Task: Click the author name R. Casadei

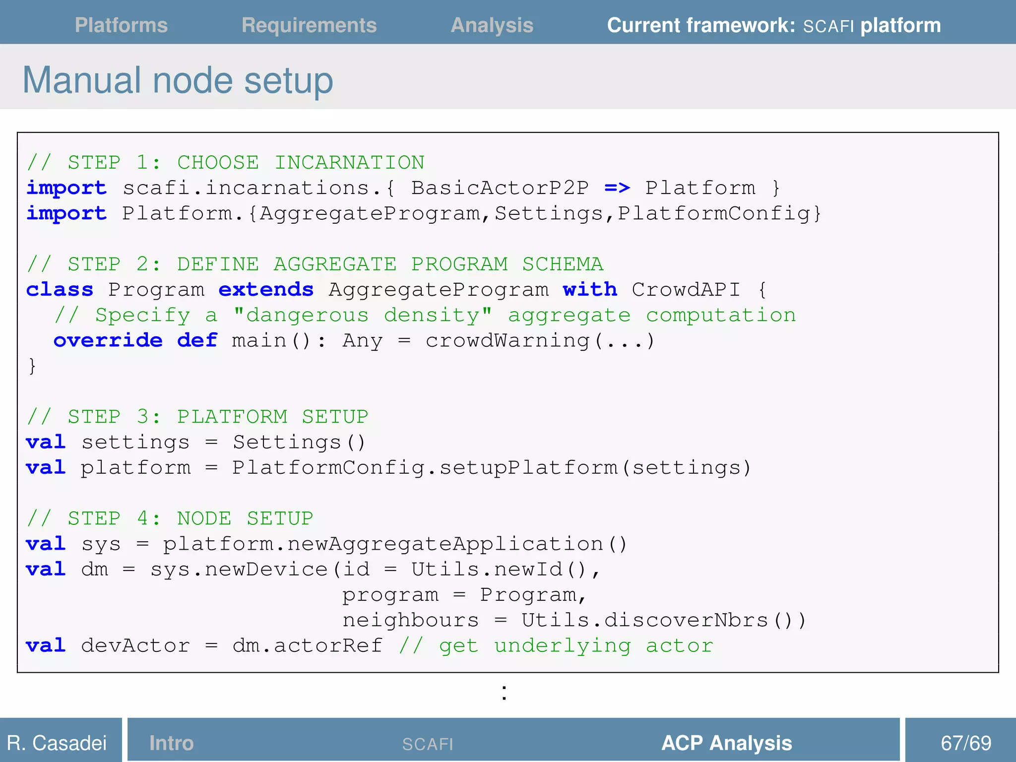Action: pyautogui.click(x=57, y=743)
